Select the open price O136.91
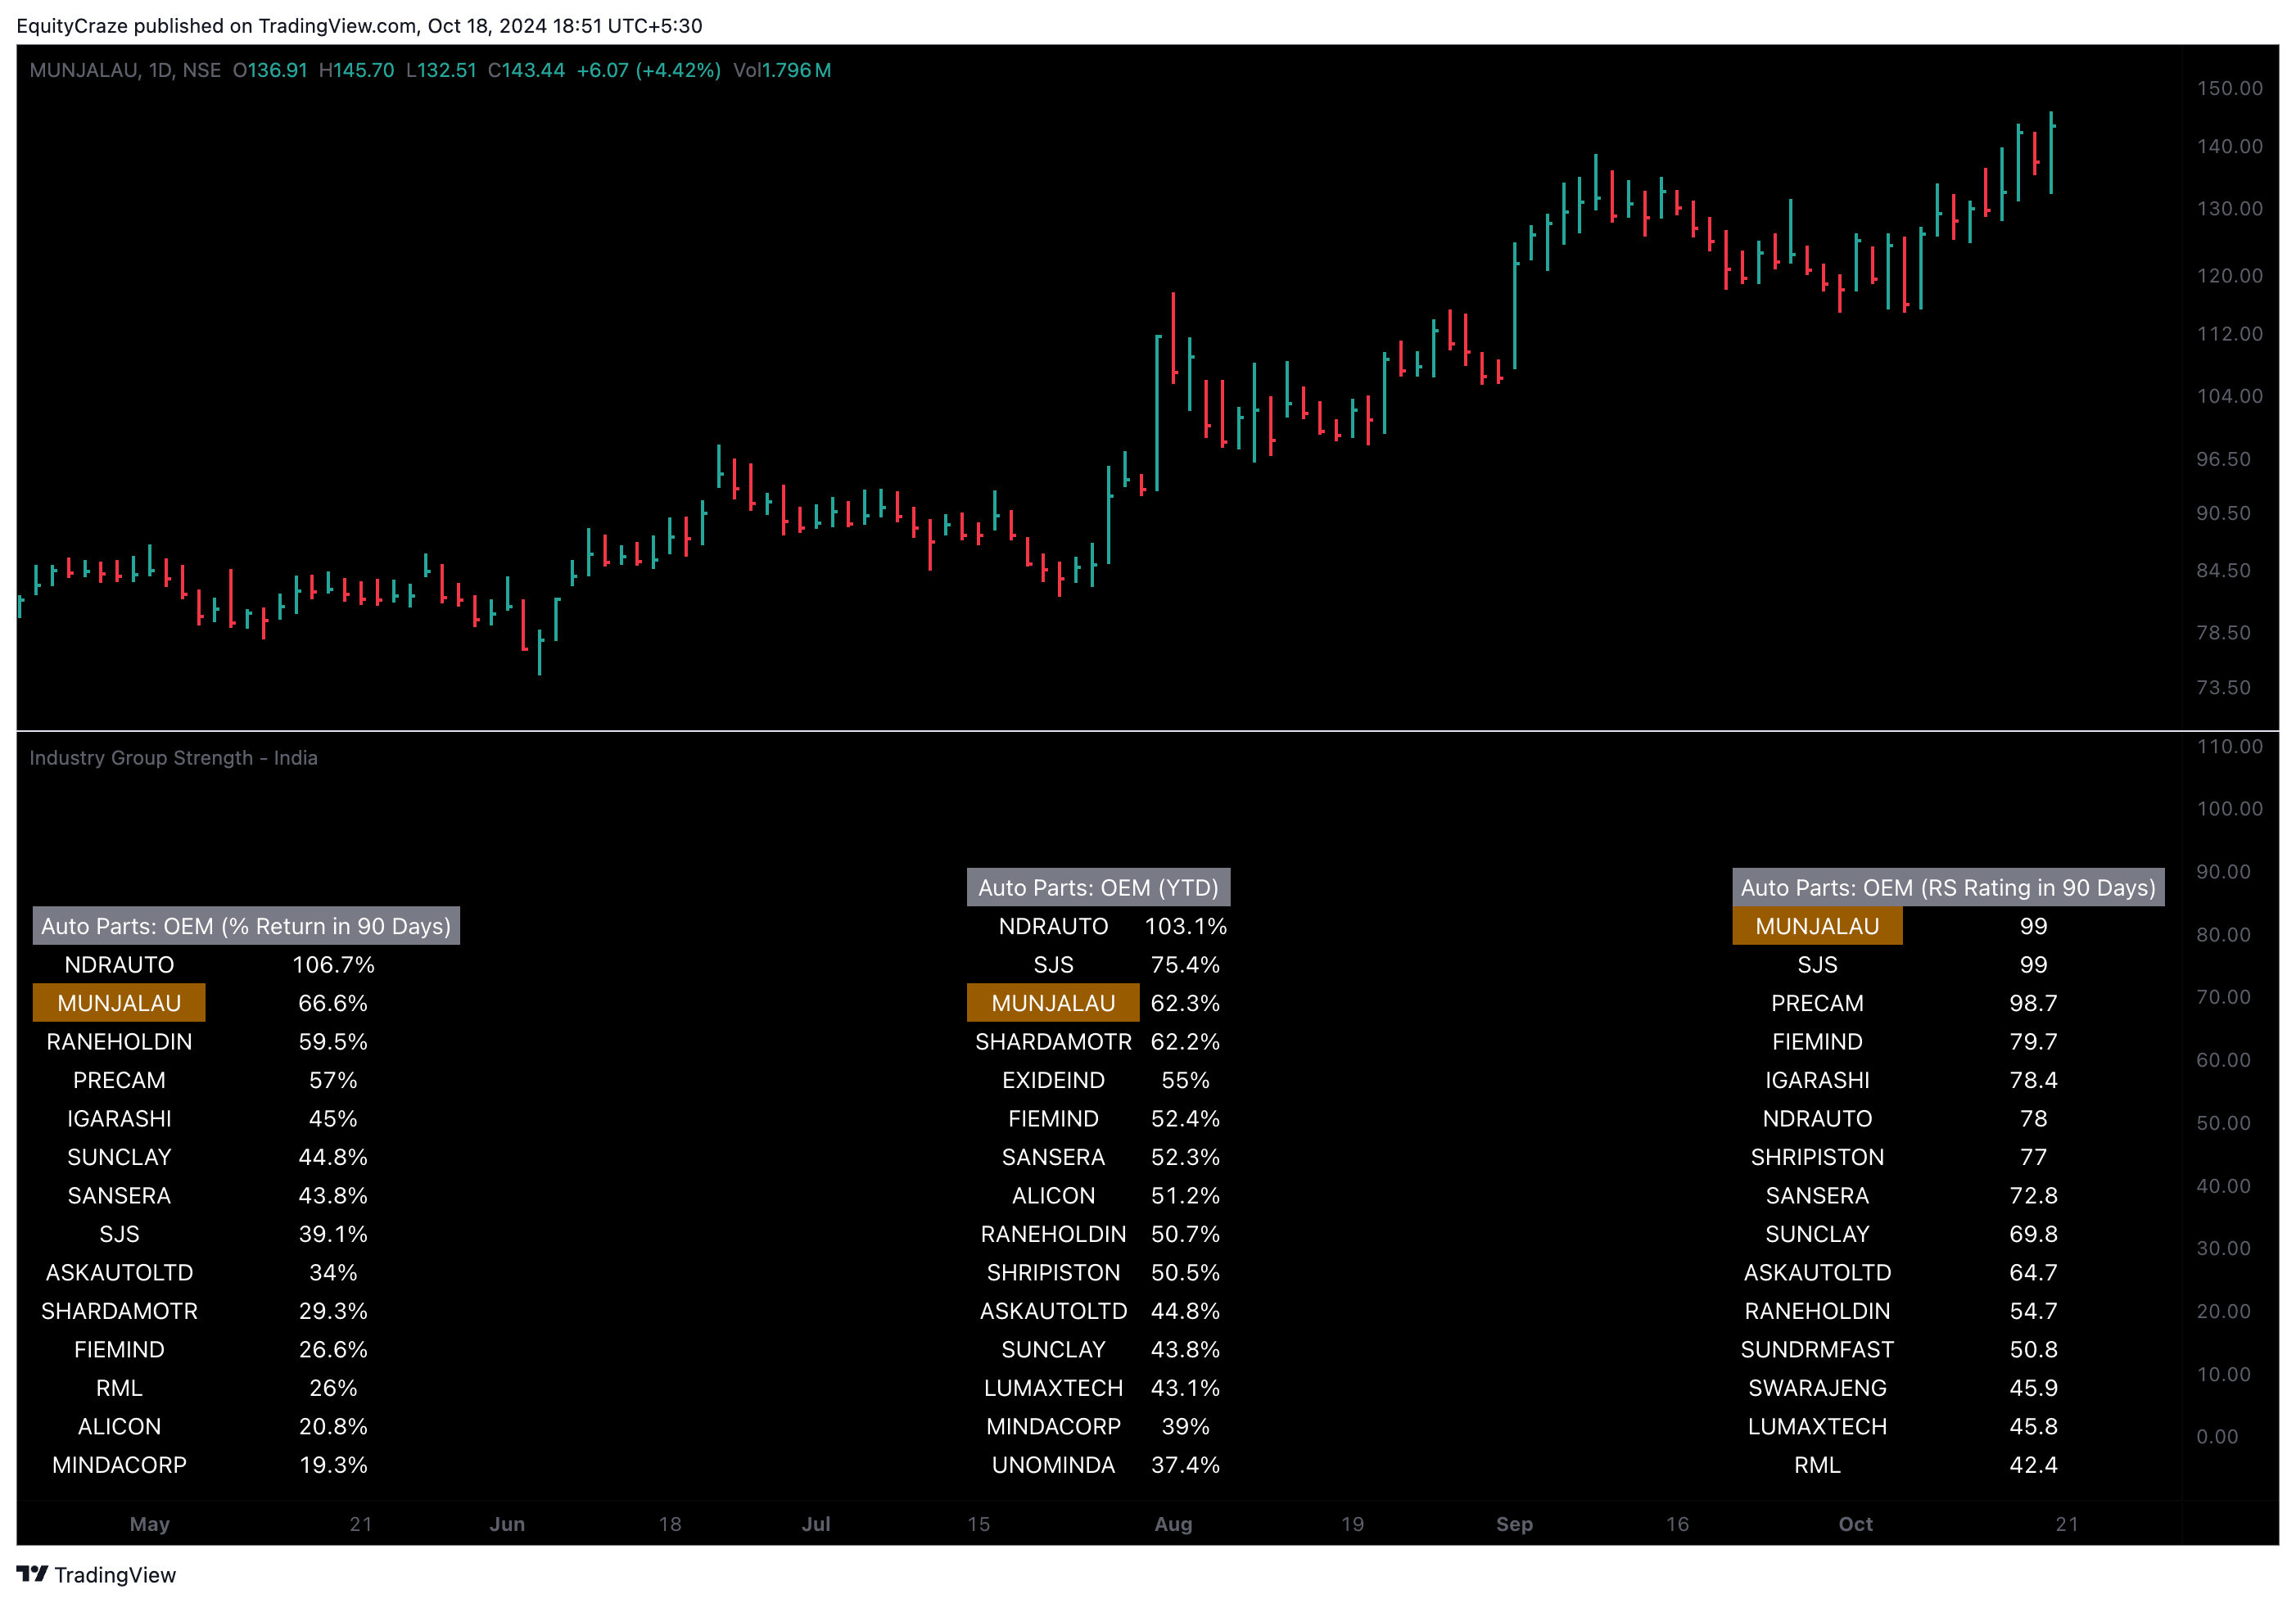This screenshot has height=1603, width=2296. [x=270, y=70]
